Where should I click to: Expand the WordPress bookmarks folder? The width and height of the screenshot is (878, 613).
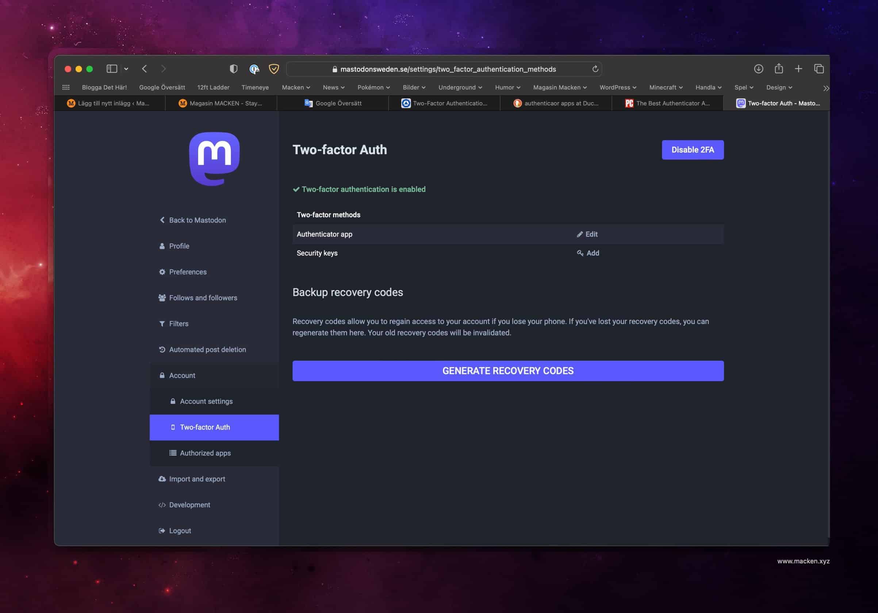tap(618, 88)
